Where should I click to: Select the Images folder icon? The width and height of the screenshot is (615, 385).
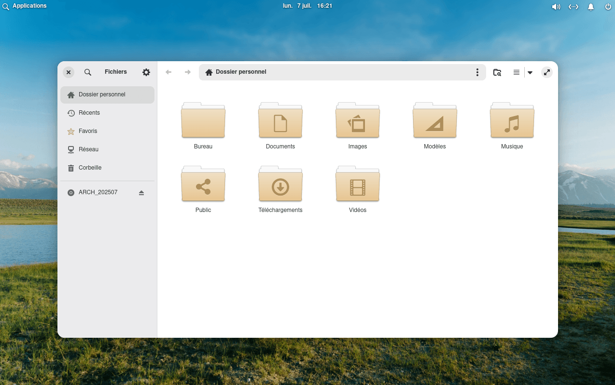[x=358, y=120]
